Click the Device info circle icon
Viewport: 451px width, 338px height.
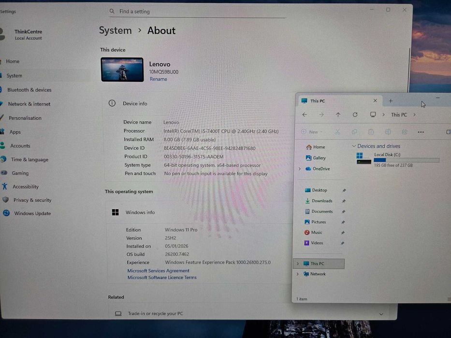click(112, 103)
